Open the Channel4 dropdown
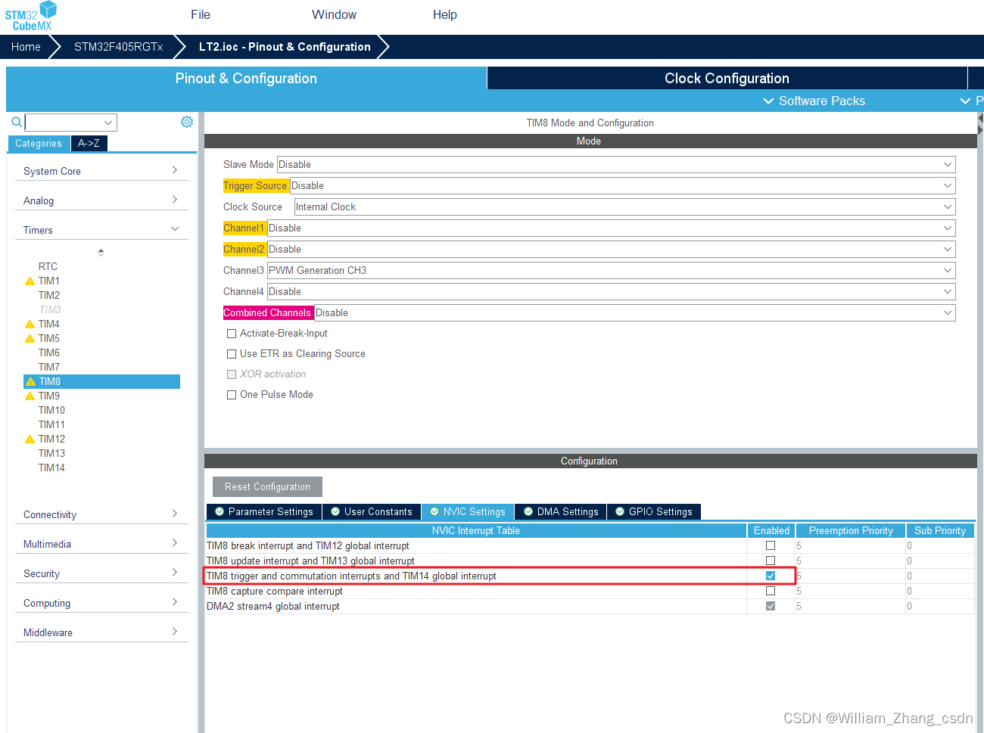This screenshot has height=733, width=984. (612, 291)
